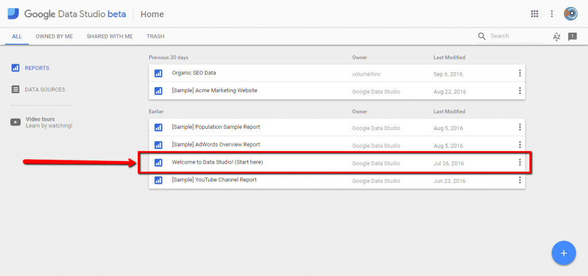Click the user account avatar
588x276 pixels.
(x=571, y=14)
